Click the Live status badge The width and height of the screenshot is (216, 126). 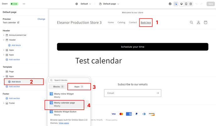click(x=14, y=4)
